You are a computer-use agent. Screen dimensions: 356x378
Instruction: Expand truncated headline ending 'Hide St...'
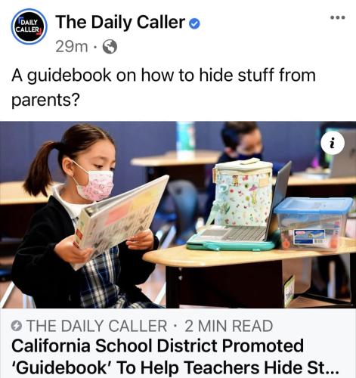[x=177, y=367]
